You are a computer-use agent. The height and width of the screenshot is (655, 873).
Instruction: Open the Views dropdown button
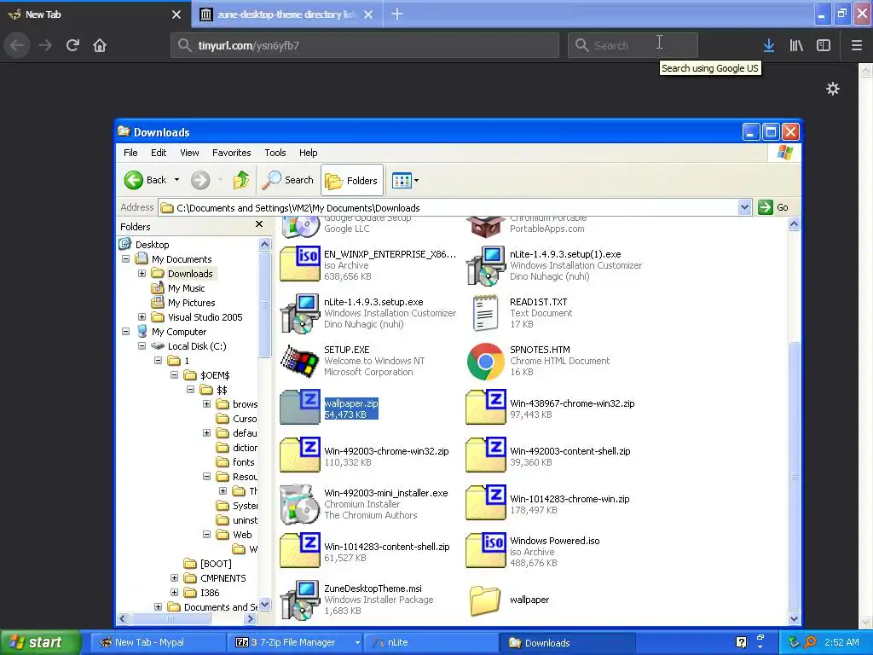point(405,180)
